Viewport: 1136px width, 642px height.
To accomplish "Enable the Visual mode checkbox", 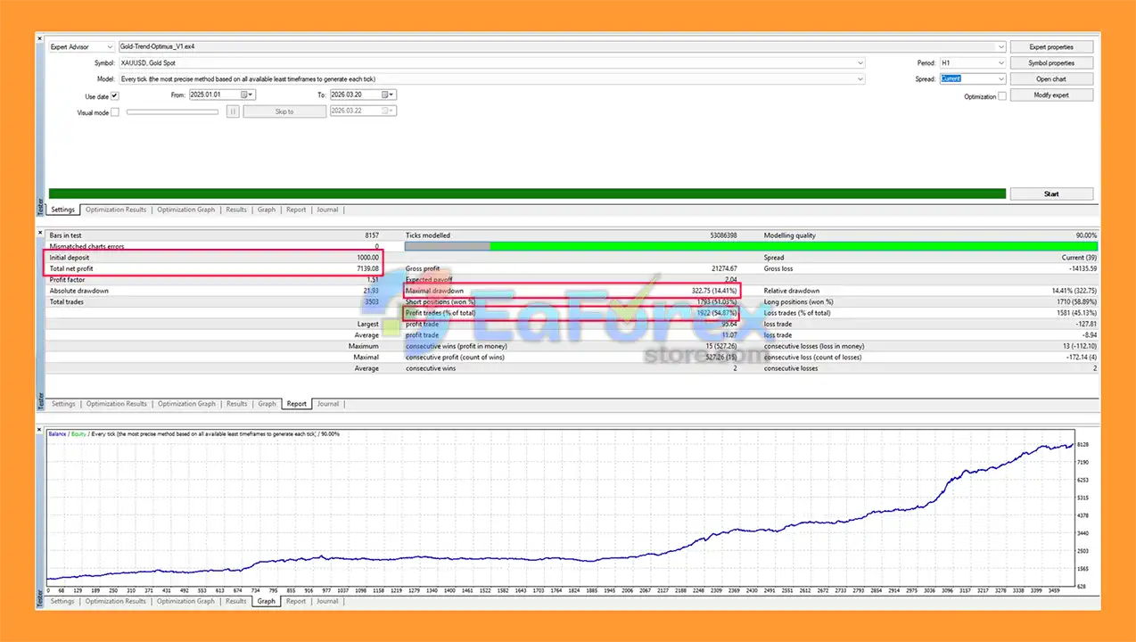I will [114, 112].
